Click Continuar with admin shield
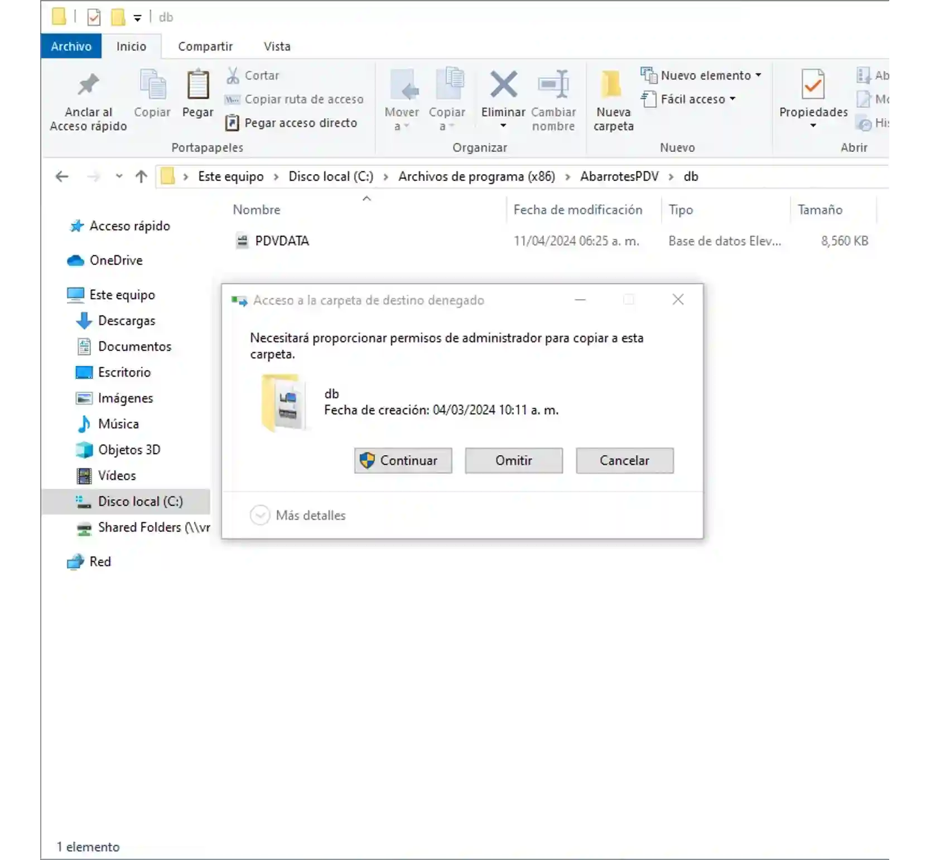Viewport: 930px width, 860px height. coord(403,460)
